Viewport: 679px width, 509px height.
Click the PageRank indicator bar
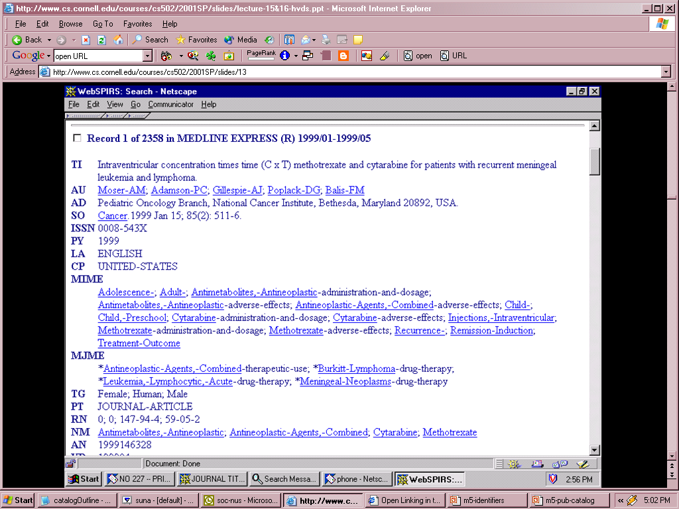(261, 58)
